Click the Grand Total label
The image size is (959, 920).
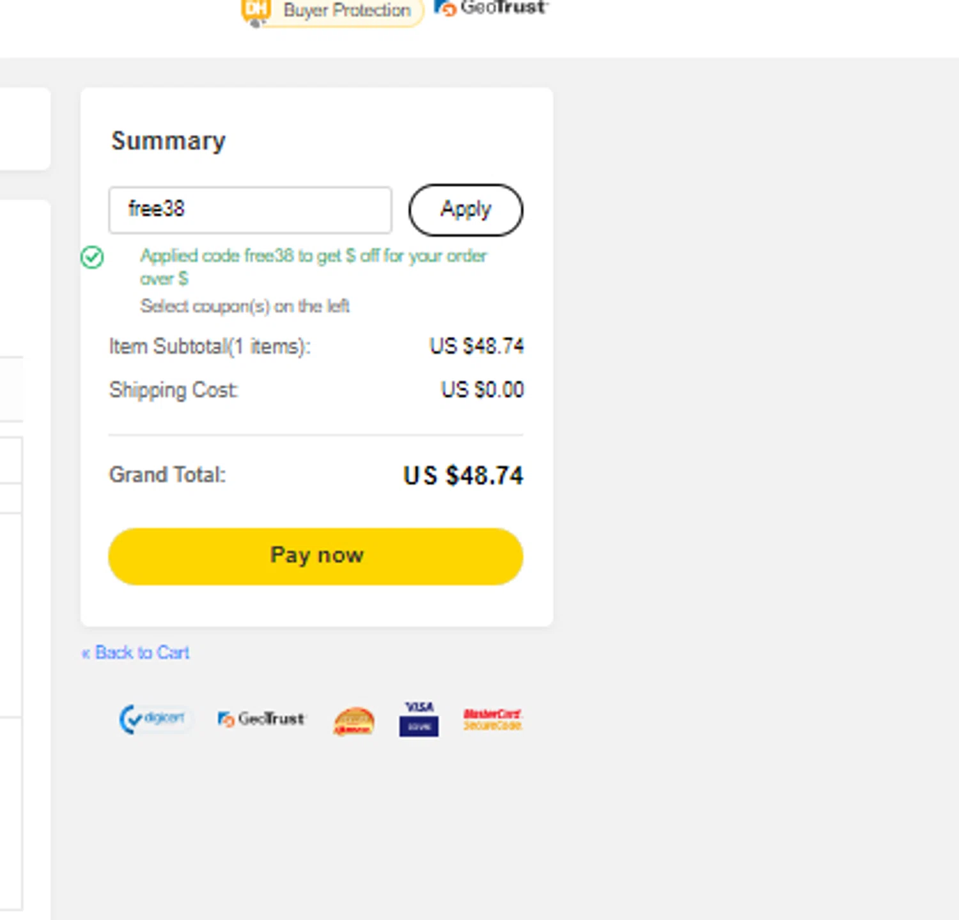[168, 475]
